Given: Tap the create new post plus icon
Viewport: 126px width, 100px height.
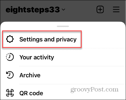Looking at the screenshot, I should 100,9.
